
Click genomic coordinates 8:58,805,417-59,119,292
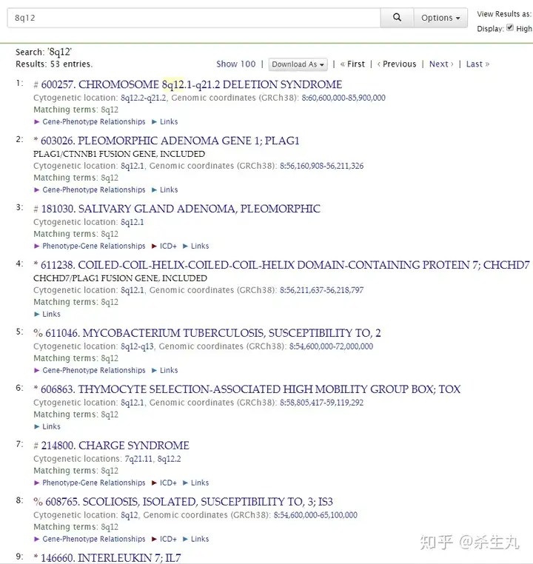click(321, 403)
